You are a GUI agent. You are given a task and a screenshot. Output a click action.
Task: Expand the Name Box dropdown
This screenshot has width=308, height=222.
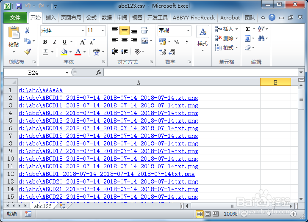67,73
